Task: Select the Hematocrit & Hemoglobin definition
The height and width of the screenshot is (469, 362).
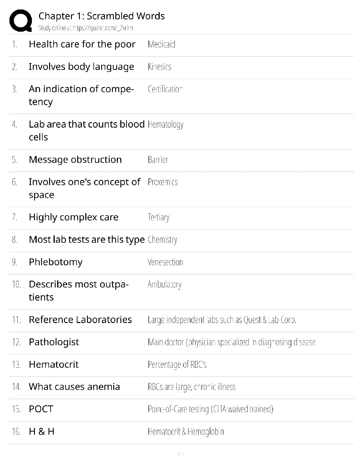Action: point(186,431)
